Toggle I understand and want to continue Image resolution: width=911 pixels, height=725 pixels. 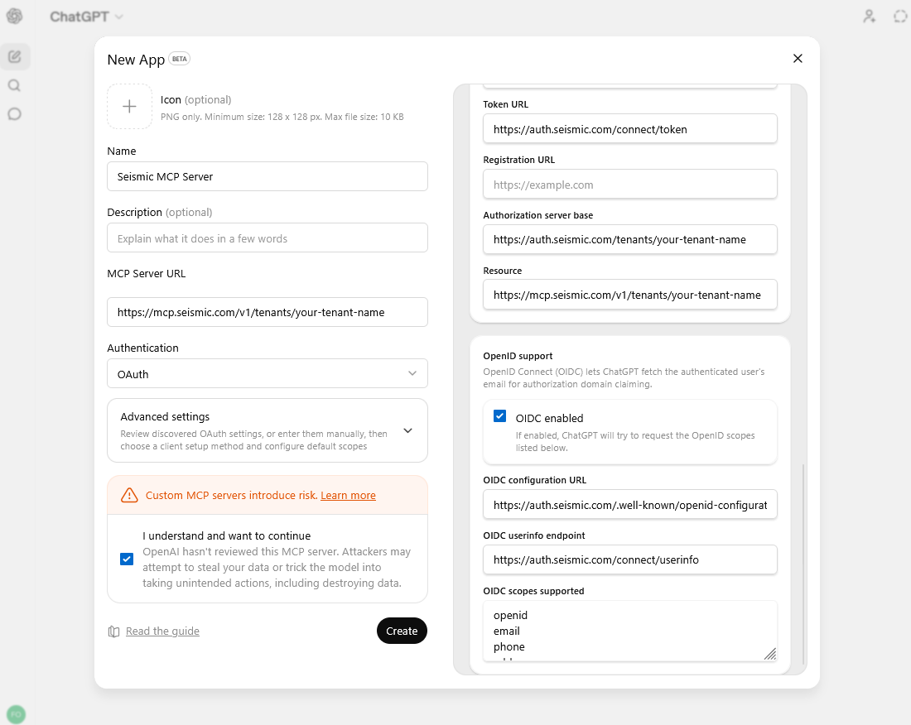(127, 559)
